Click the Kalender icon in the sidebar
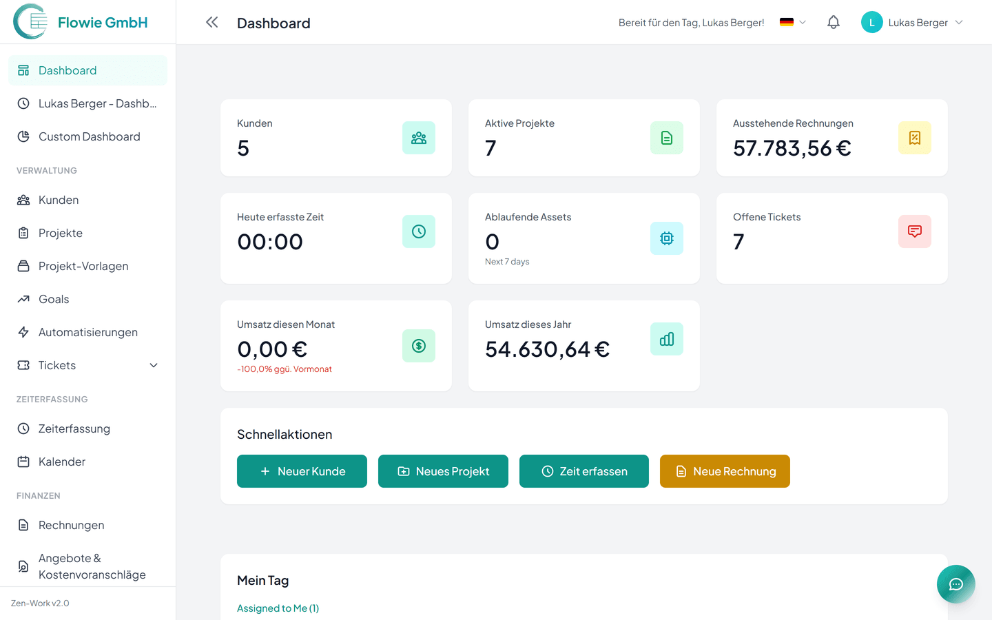The image size is (992, 620). click(23, 462)
